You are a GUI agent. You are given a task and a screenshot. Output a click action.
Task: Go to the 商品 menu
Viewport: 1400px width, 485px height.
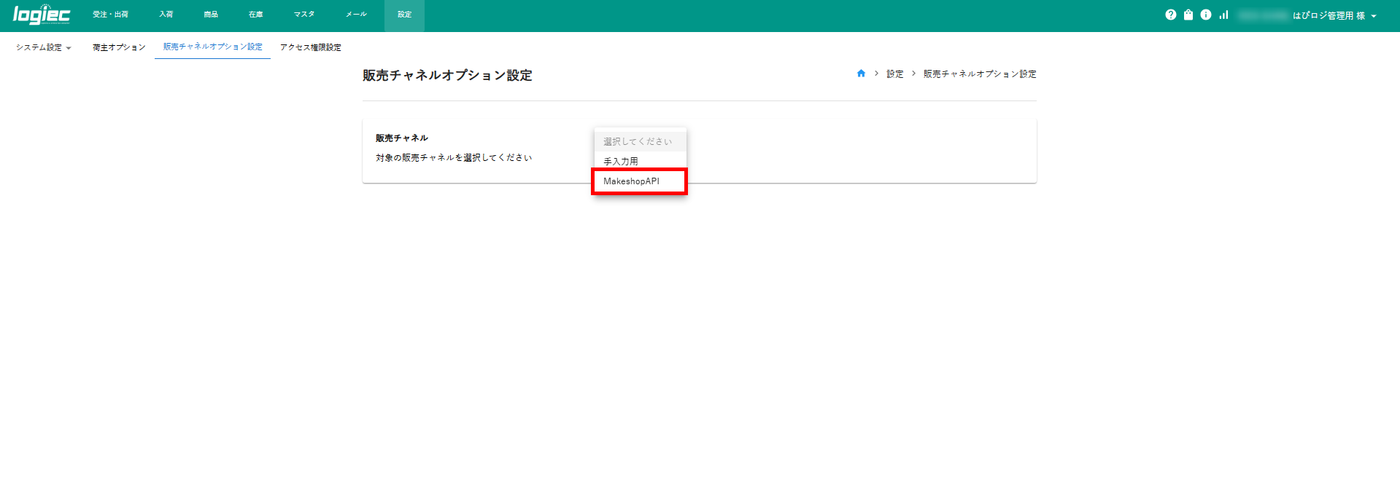pyautogui.click(x=211, y=15)
